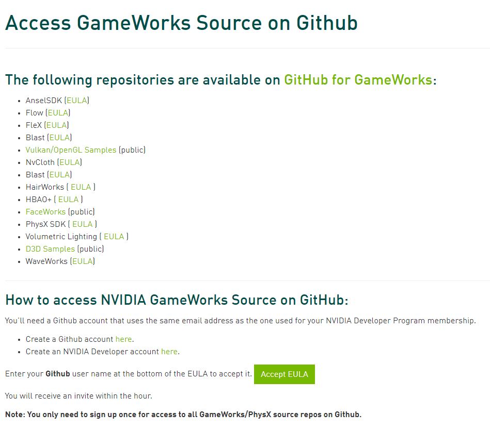The height and width of the screenshot is (430, 490).
Task: Open the FaceWorks public repository link
Action: click(x=45, y=212)
